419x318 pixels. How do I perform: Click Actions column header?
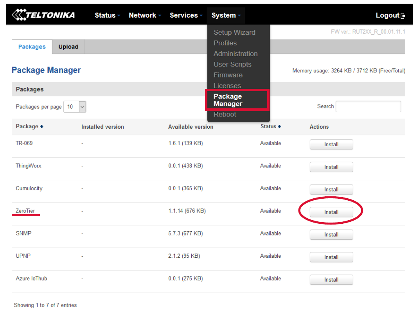click(319, 127)
